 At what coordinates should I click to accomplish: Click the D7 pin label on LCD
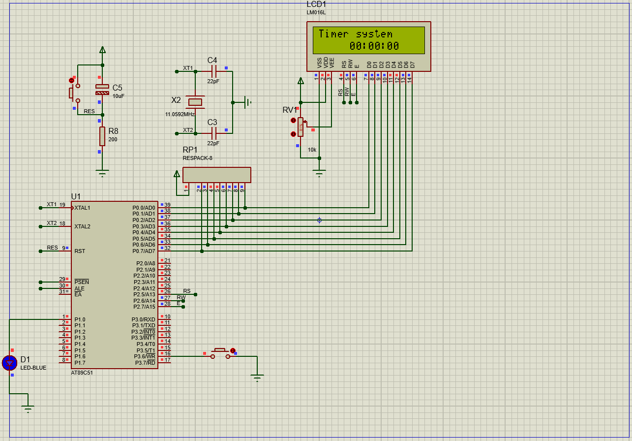click(x=412, y=64)
